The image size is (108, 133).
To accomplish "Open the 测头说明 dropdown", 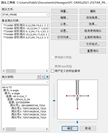I will coord(47,82).
